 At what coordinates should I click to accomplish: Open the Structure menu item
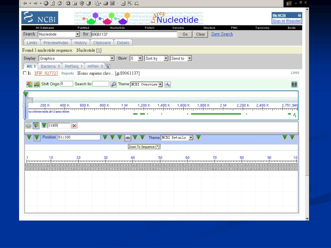coord(209,28)
